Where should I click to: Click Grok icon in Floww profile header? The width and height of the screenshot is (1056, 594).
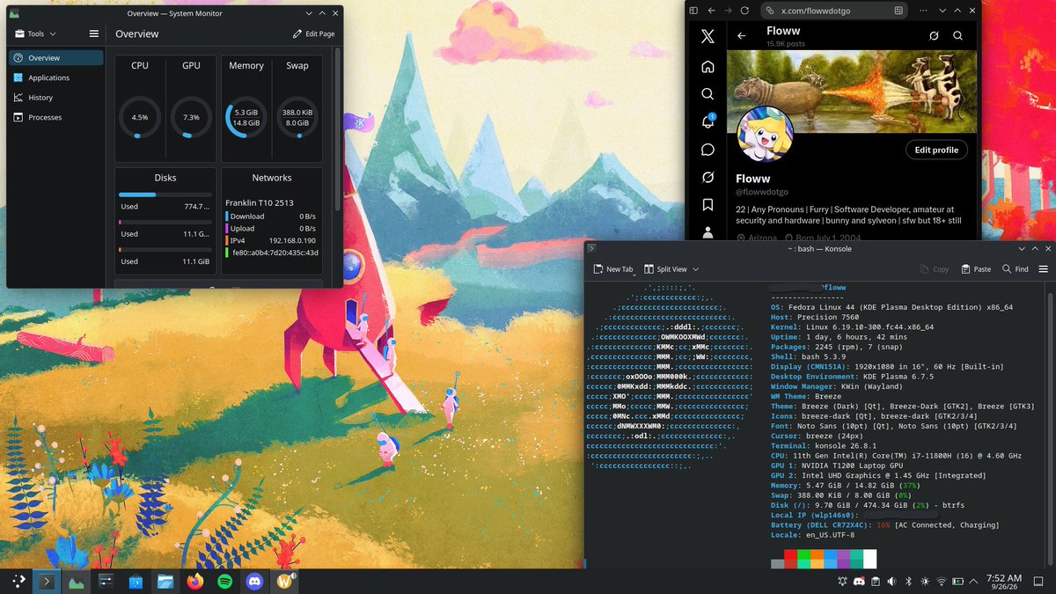tap(935, 36)
